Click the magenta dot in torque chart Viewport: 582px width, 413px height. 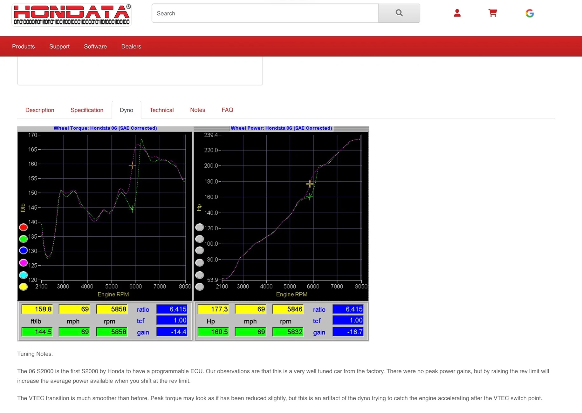23,263
